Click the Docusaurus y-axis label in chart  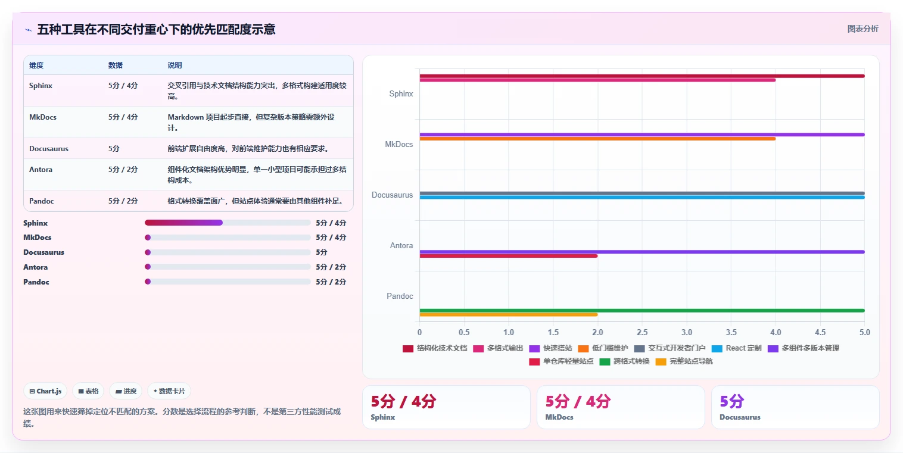pyautogui.click(x=392, y=195)
